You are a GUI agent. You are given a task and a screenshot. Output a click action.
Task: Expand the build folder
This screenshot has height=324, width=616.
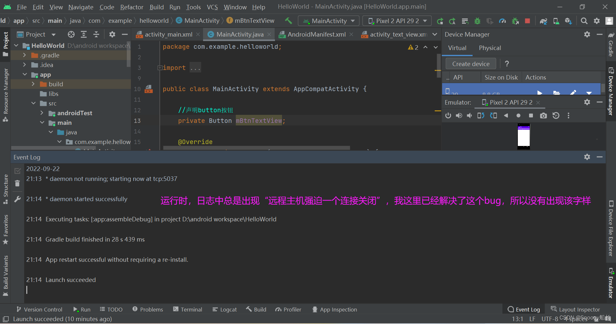pos(33,84)
